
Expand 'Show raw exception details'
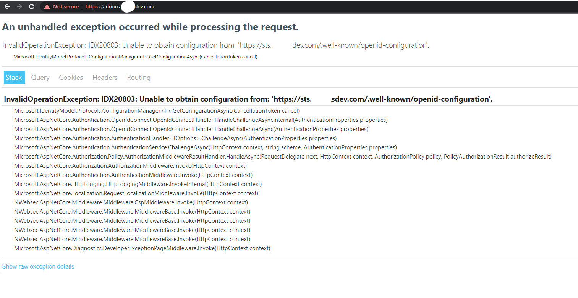38,266
